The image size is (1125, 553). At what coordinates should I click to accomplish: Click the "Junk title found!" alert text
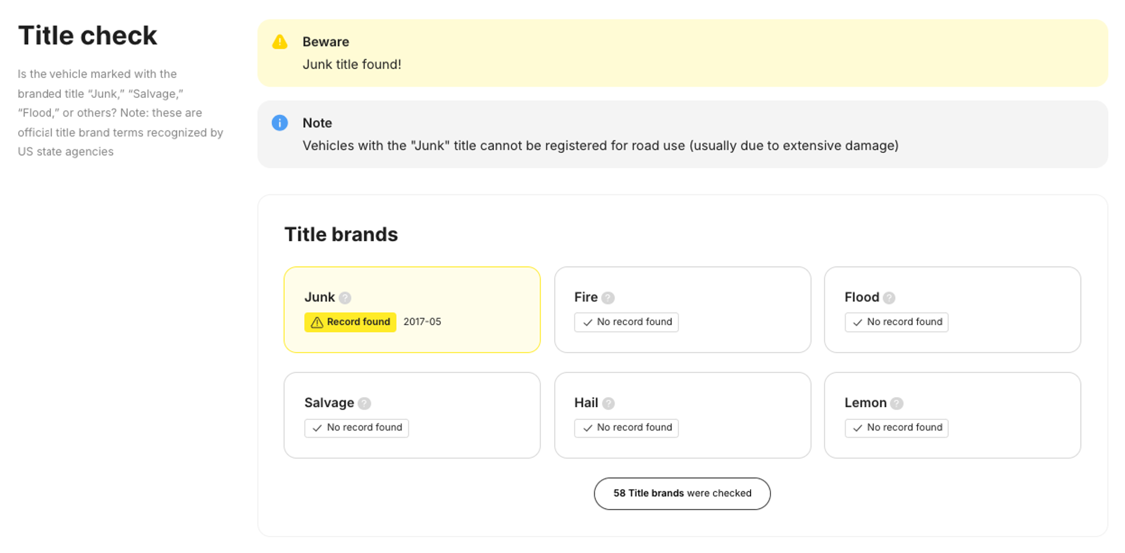(x=352, y=64)
